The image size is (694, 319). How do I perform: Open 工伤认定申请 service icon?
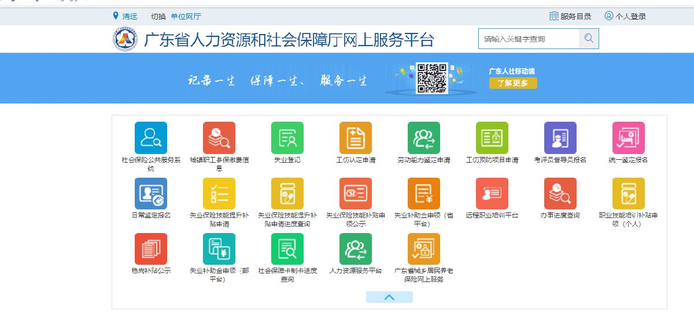click(x=356, y=138)
